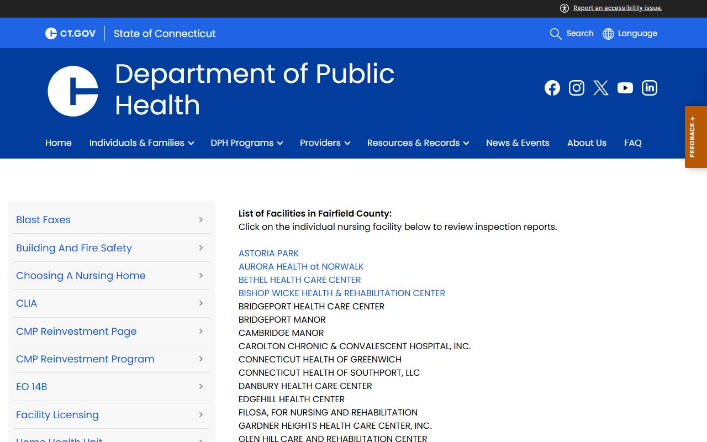Open the Feedback side tab
Screen dimensions: 707x442
(696, 137)
